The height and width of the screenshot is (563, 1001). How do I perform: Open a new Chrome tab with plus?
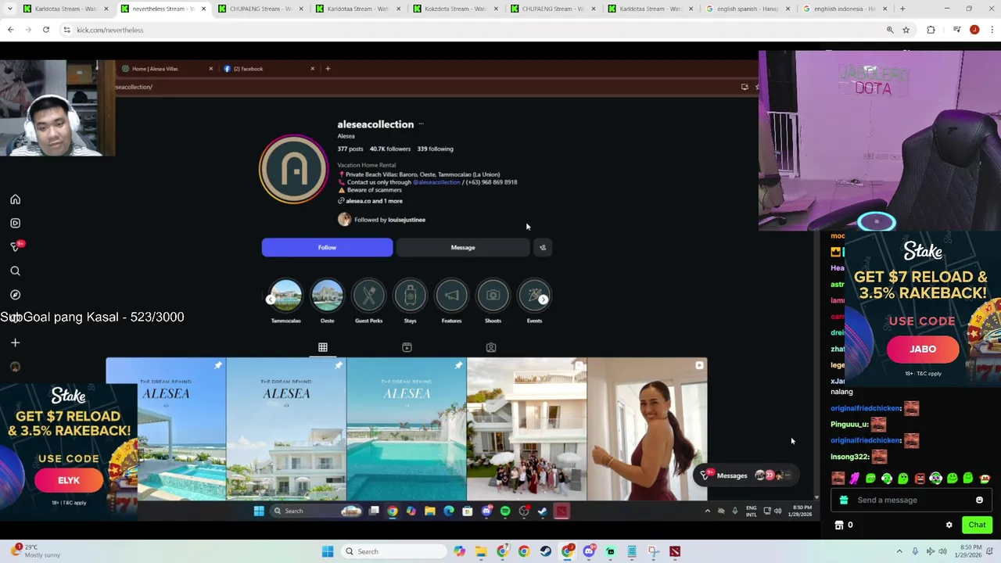pos(902,9)
